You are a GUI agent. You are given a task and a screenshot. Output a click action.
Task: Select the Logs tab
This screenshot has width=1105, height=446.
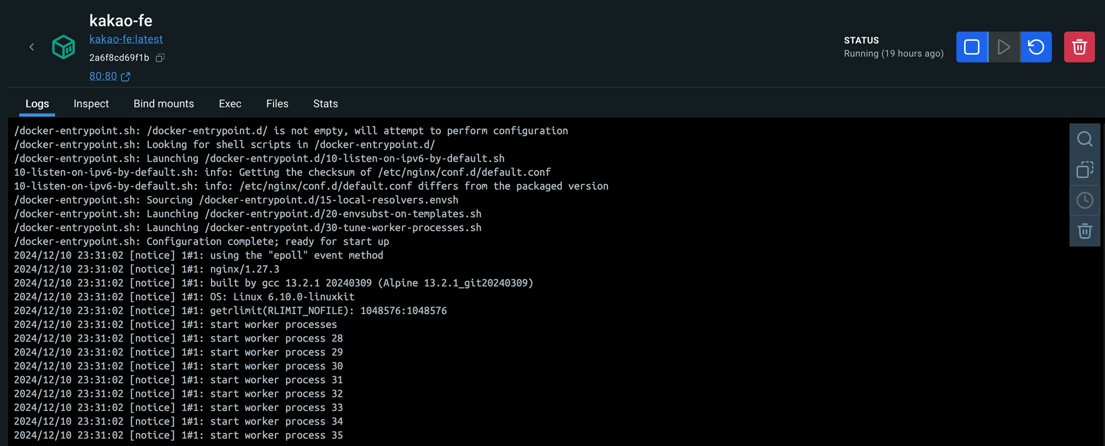(37, 103)
